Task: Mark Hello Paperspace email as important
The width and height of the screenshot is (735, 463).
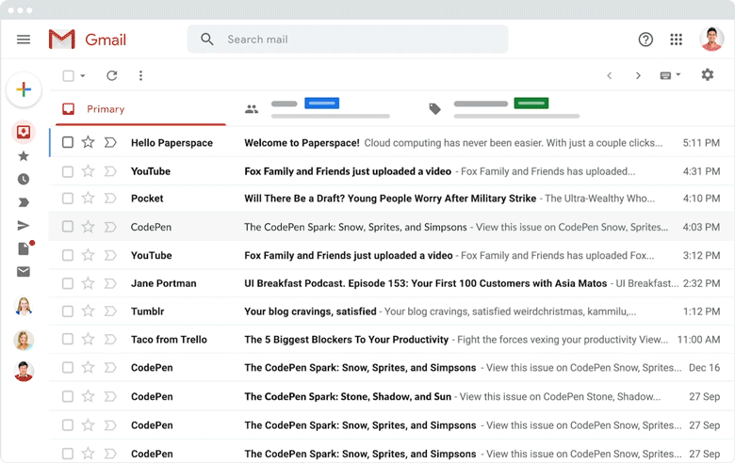Action: 110,142
